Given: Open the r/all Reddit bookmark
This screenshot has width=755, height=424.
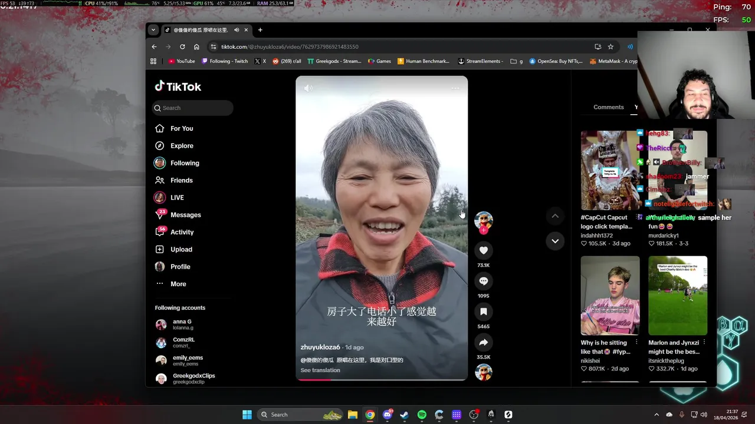Looking at the screenshot, I should (287, 61).
